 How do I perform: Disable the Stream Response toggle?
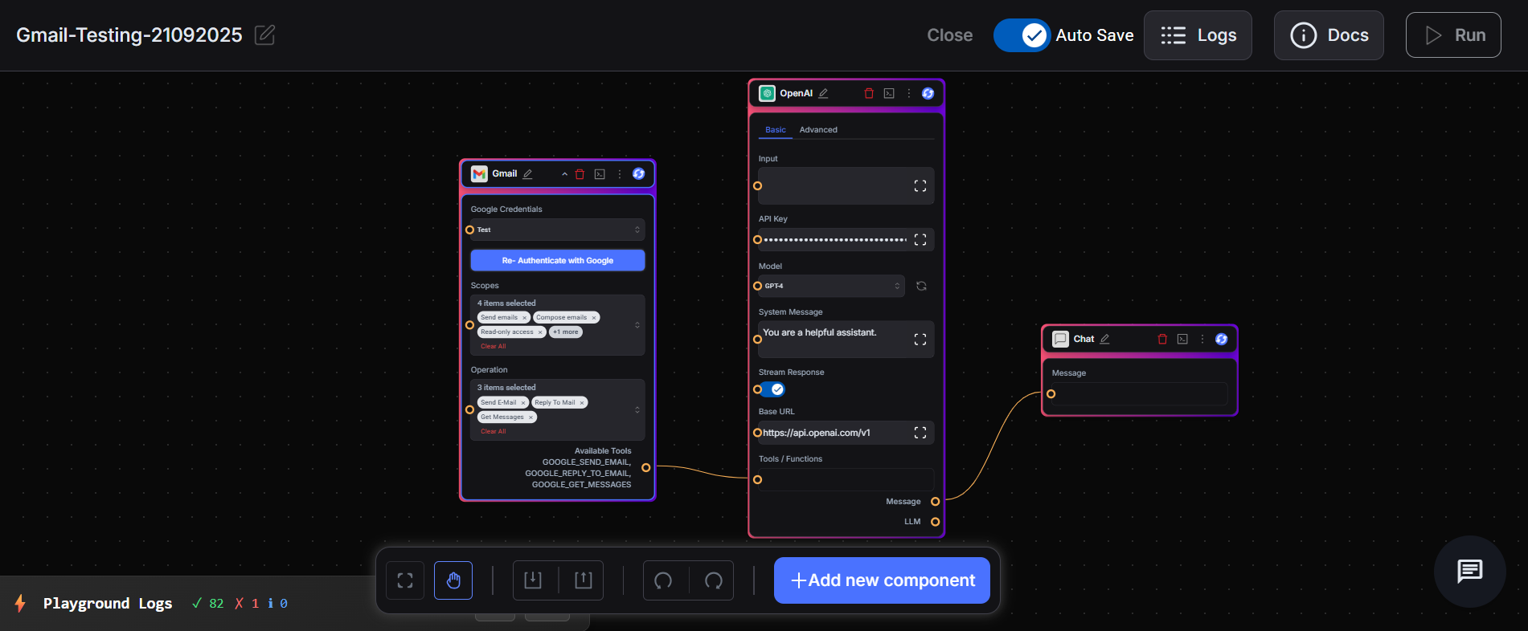pos(773,389)
